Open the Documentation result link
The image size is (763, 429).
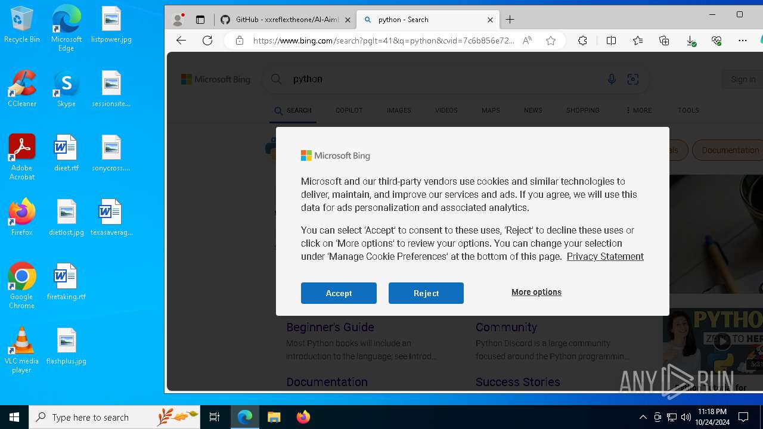(x=327, y=382)
